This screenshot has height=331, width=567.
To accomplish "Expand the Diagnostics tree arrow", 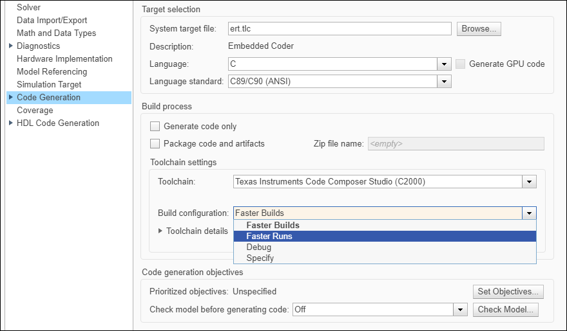I will point(11,46).
